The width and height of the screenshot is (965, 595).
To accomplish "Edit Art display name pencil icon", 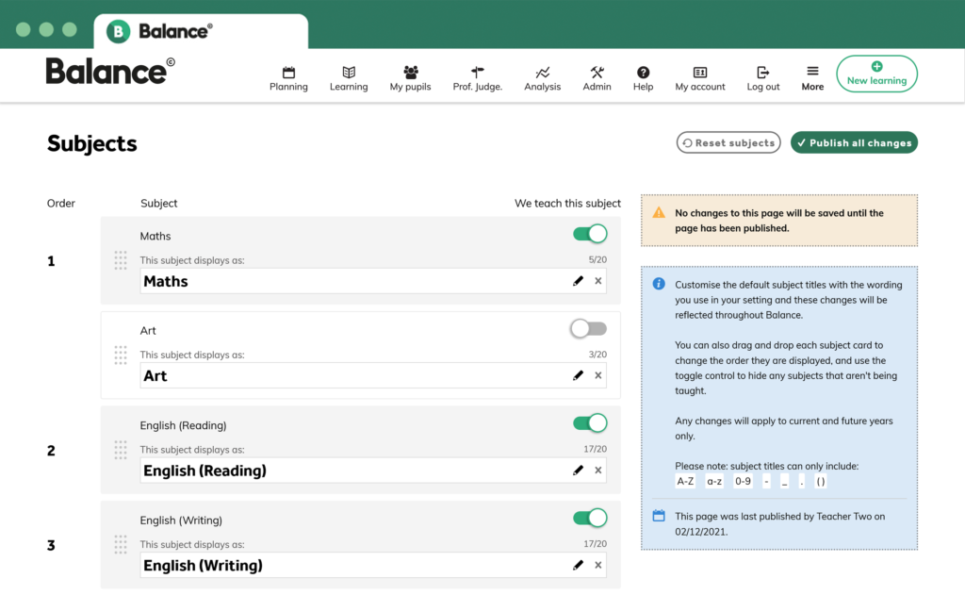I will 578,375.
